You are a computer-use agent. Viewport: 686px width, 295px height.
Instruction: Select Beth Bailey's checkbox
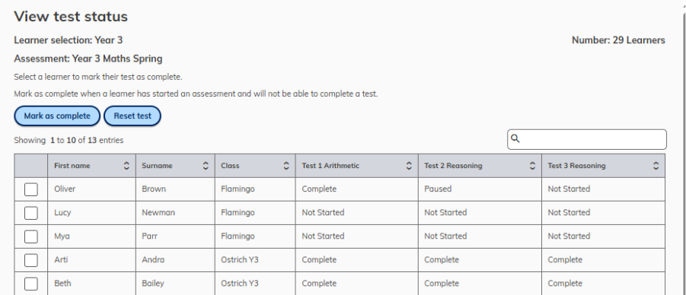(30, 284)
